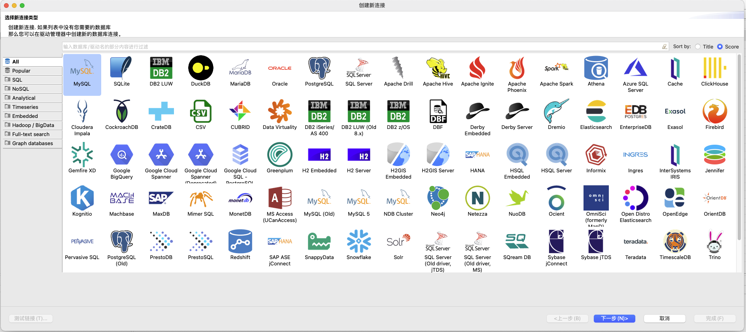Select the CSV file icon
This screenshot has height=332, width=746.
click(x=201, y=112)
